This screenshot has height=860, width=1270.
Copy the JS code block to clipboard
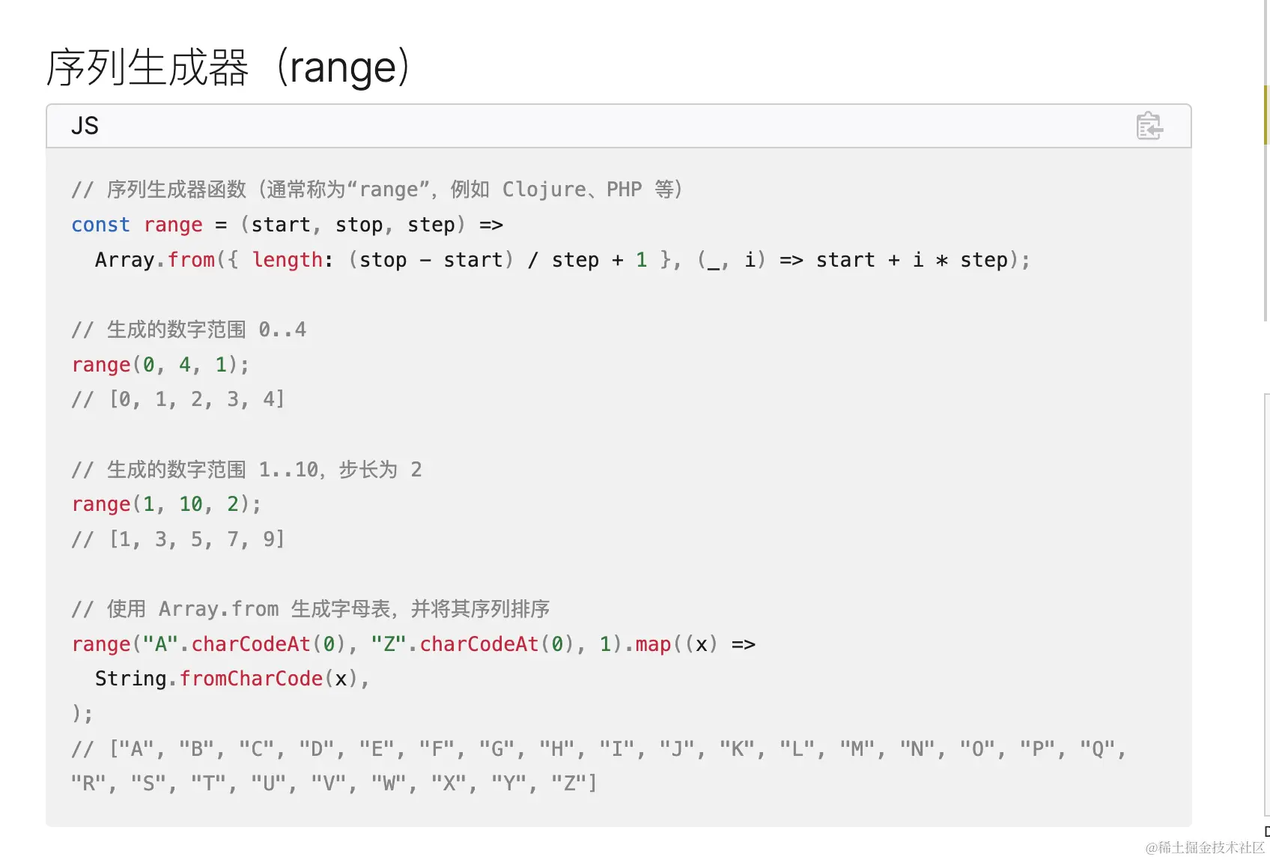(x=1149, y=126)
